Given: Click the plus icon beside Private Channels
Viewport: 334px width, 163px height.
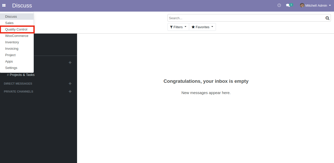Looking at the screenshot, I should tap(70, 91).
